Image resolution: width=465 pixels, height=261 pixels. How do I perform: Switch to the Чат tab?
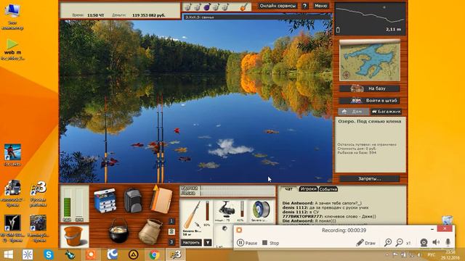[x=288, y=188]
